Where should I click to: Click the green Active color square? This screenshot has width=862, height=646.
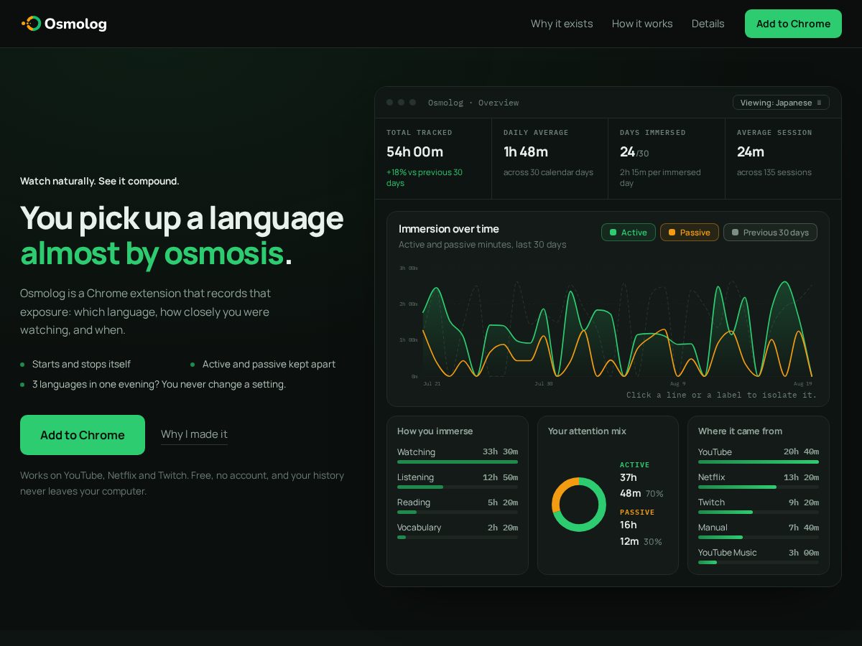coord(613,233)
